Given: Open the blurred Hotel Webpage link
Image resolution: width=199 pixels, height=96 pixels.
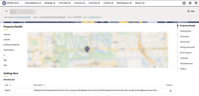Looking at the screenshot, I should click(x=22, y=17).
